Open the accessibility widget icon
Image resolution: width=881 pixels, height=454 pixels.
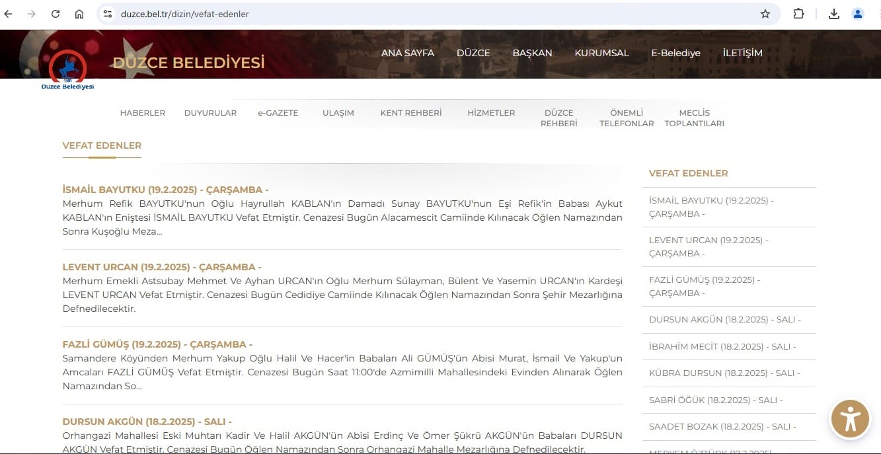850,419
